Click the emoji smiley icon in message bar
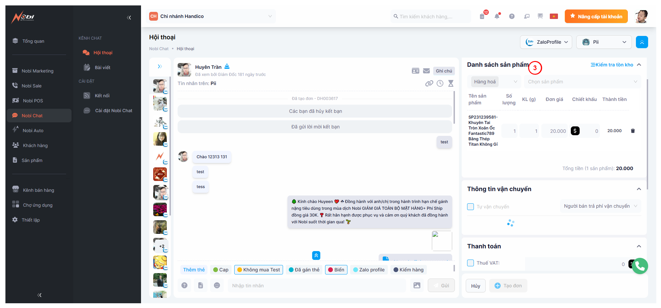This screenshot has height=308, width=661. [217, 285]
